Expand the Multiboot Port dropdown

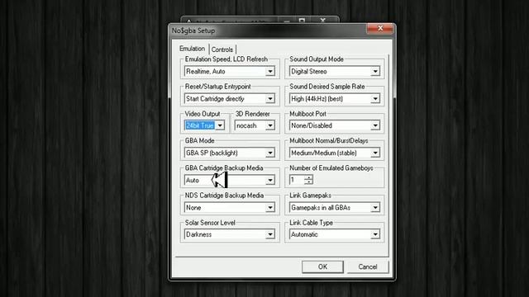tap(375, 125)
